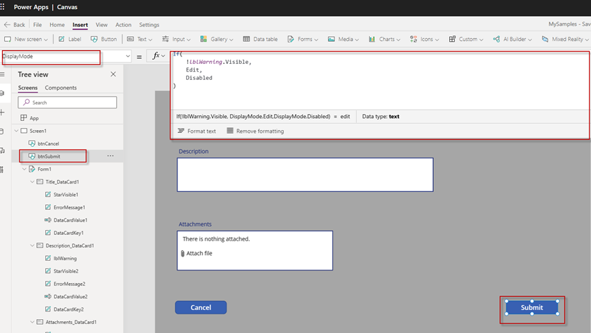591x333 pixels.
Task: Open the Mixed Reality dropdown
Action: (565, 39)
